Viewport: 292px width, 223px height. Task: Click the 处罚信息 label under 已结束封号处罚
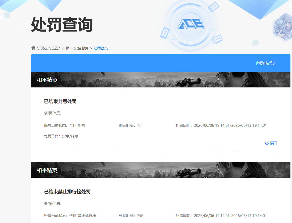click(52, 113)
